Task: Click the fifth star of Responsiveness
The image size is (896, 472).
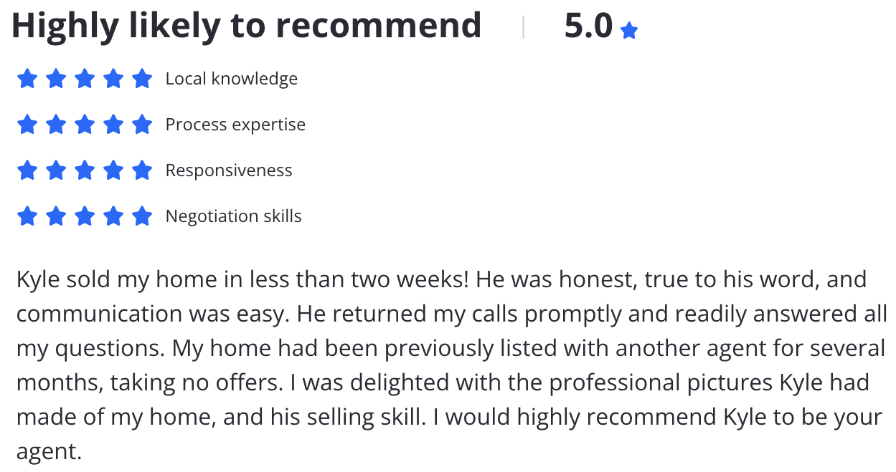Action: point(142,170)
